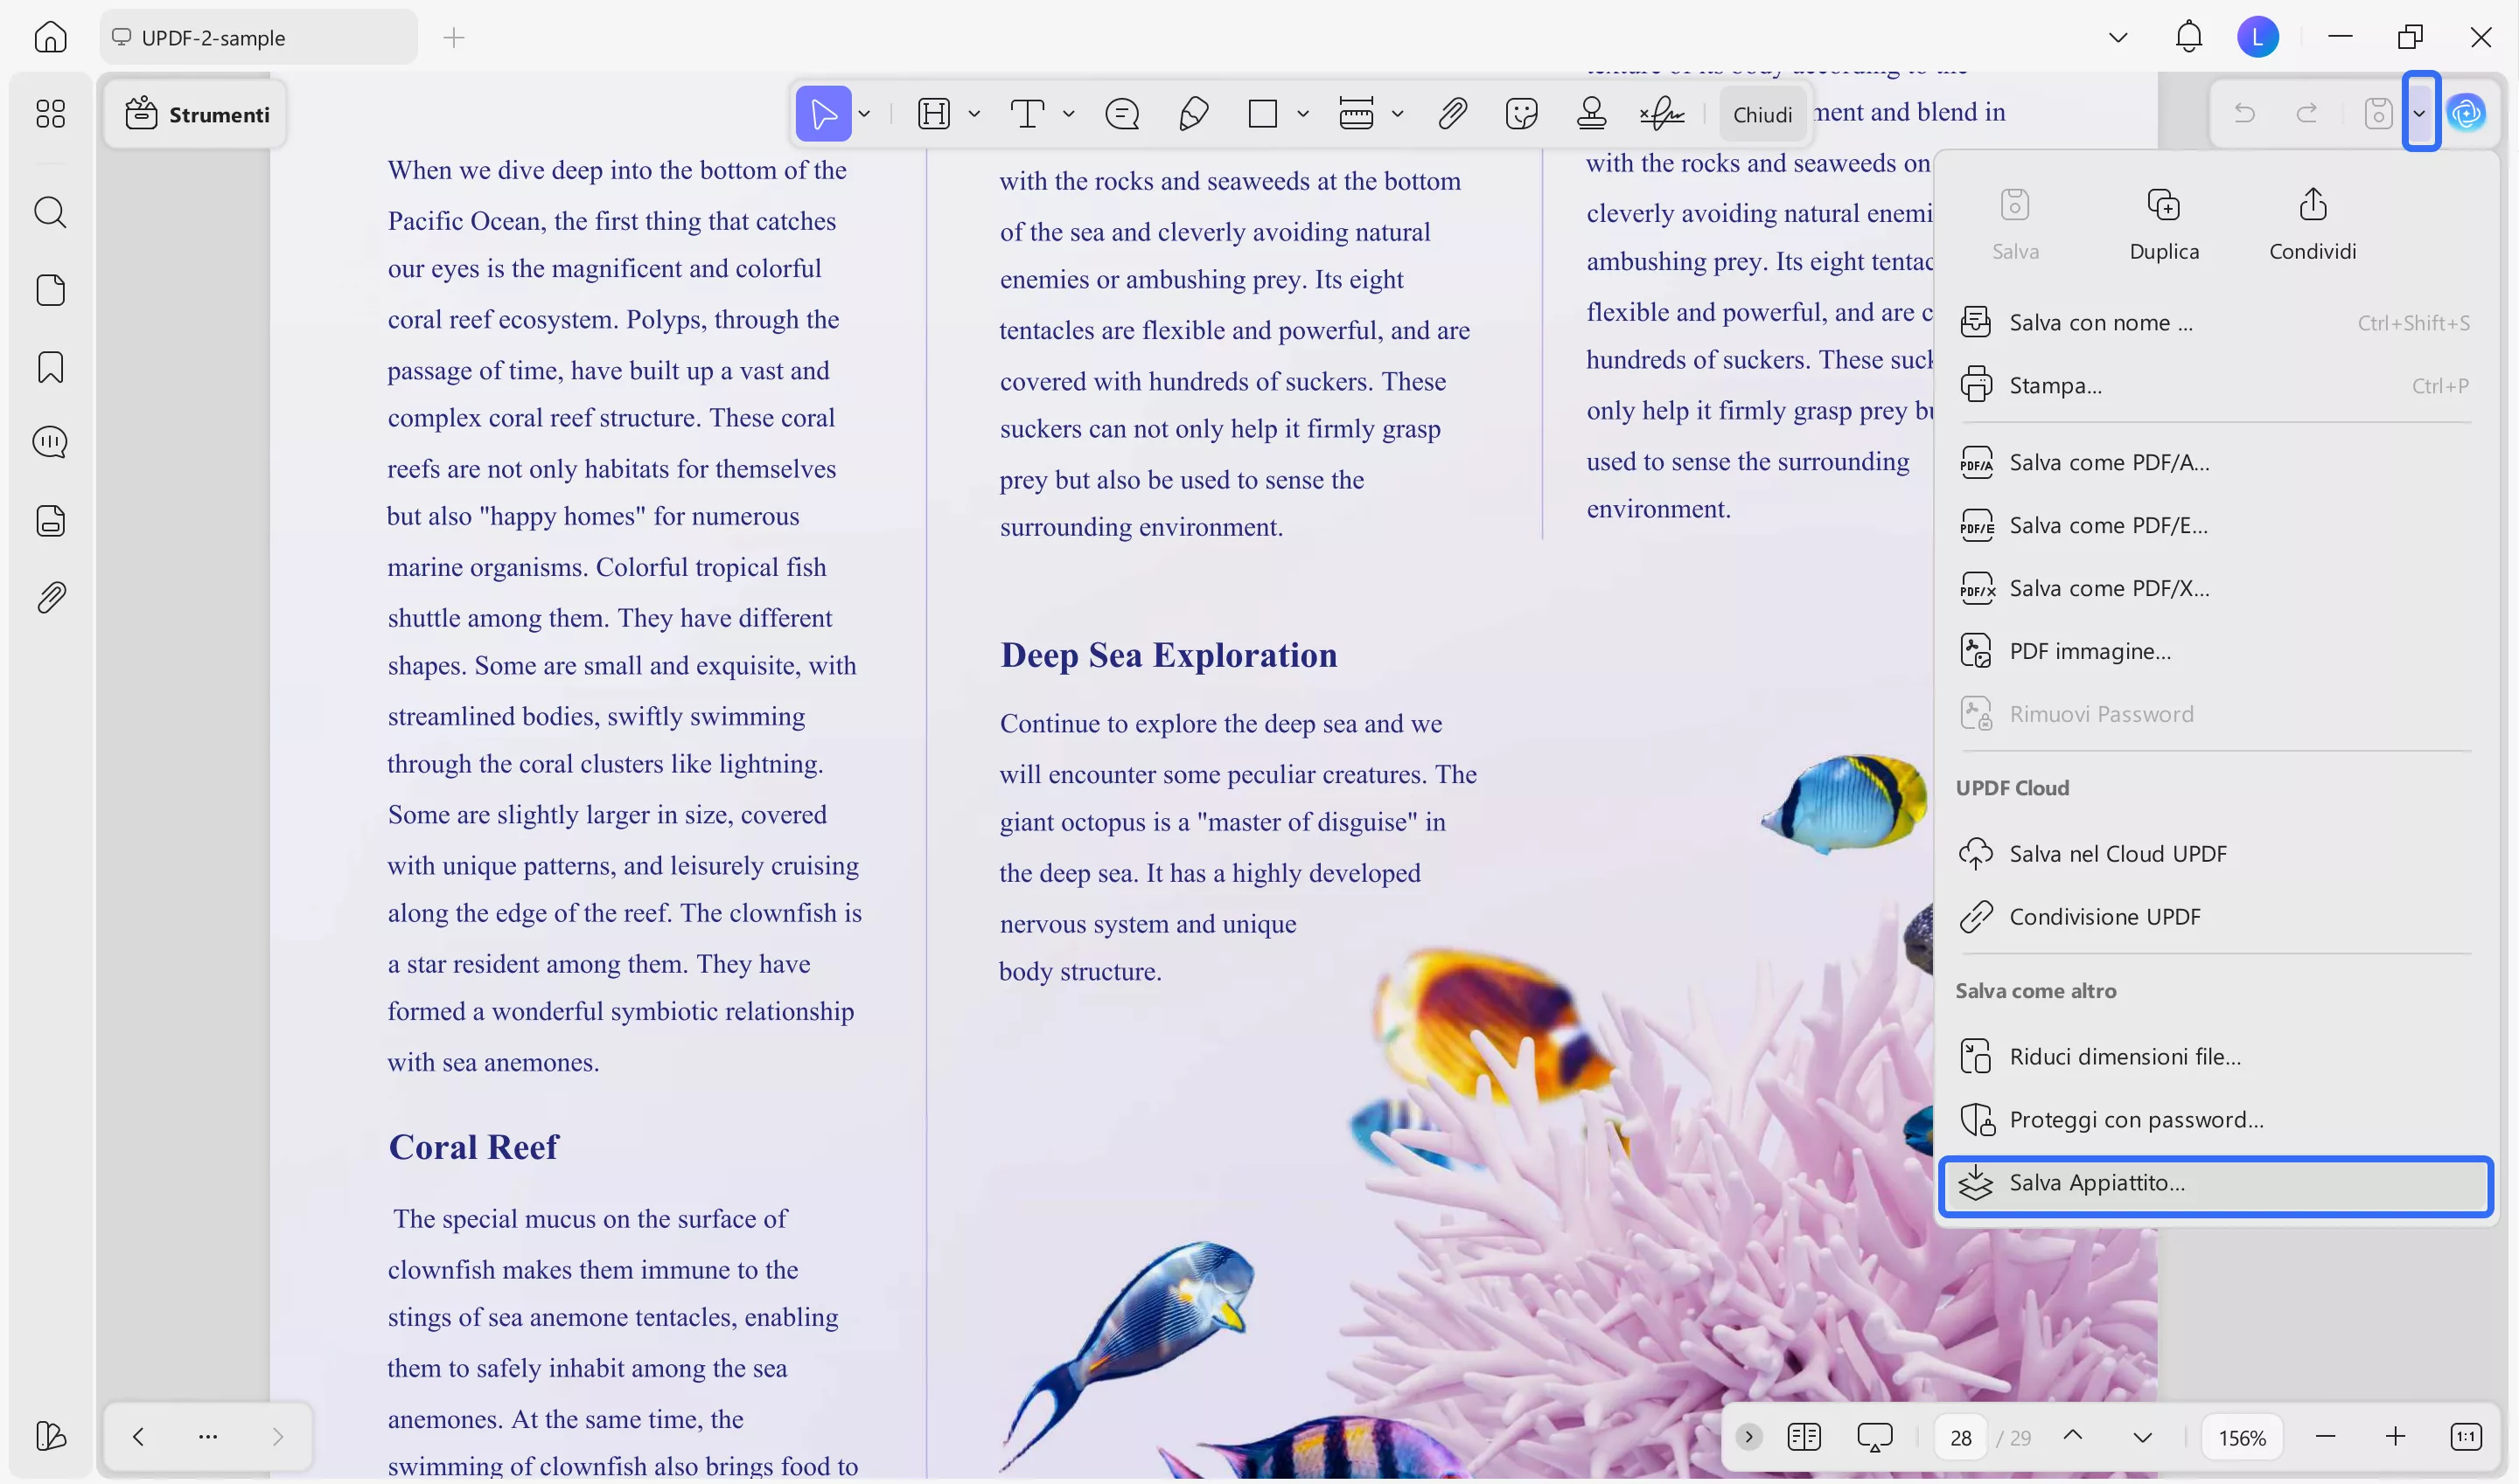Click the page number 28 field

point(1959,1437)
